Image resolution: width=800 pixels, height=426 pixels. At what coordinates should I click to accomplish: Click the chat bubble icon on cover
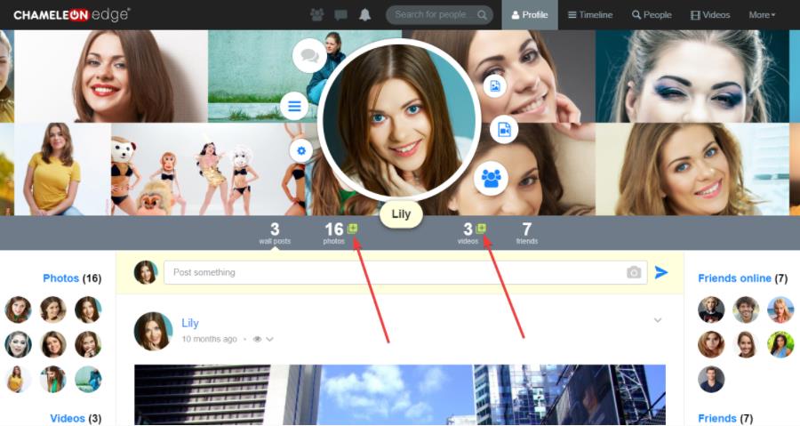coord(308,56)
